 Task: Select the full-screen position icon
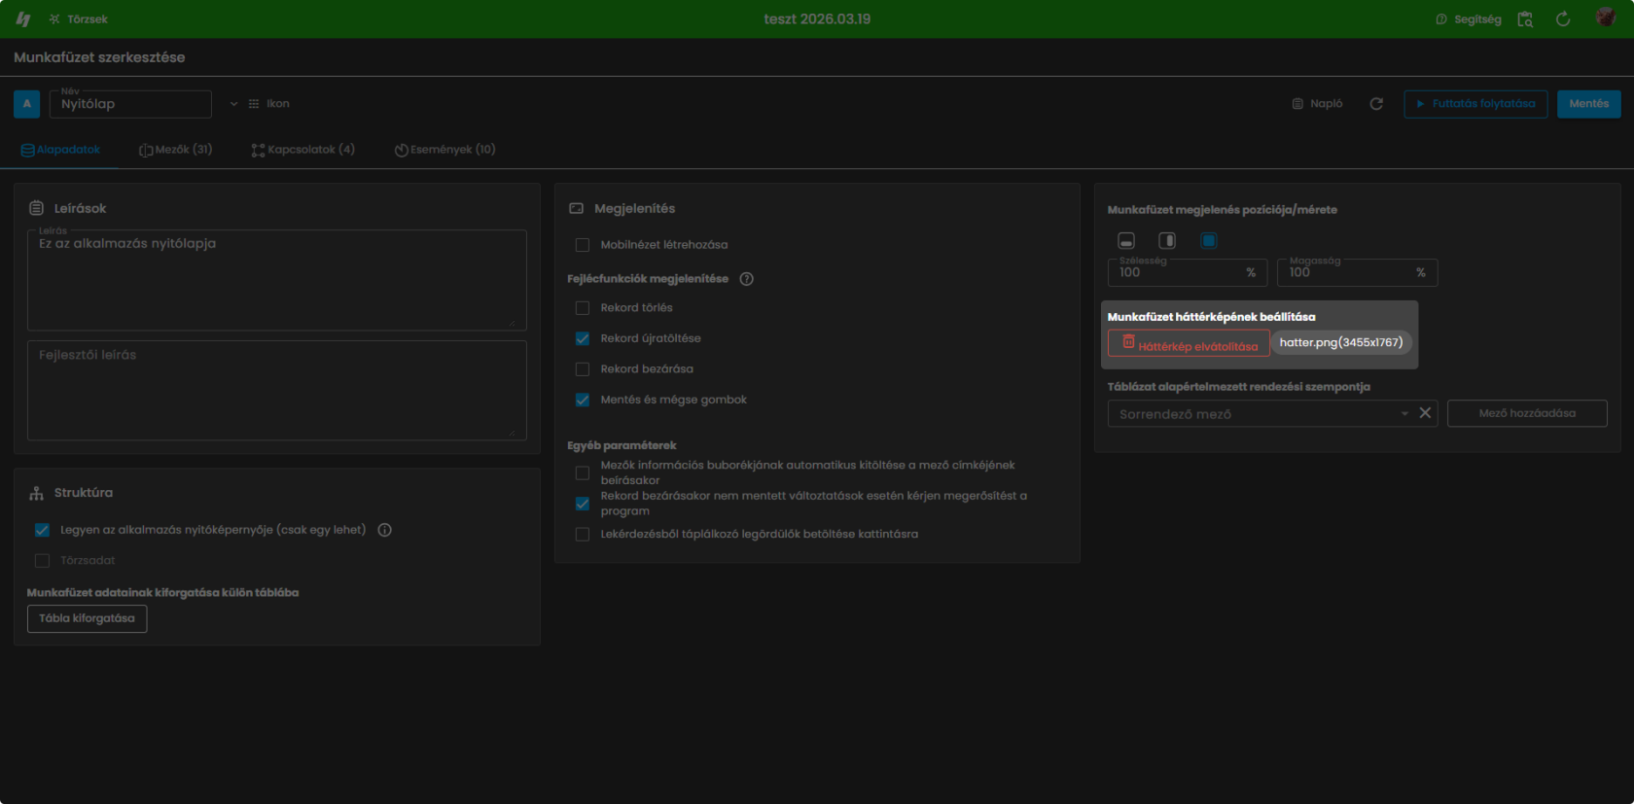pyautogui.click(x=1208, y=240)
